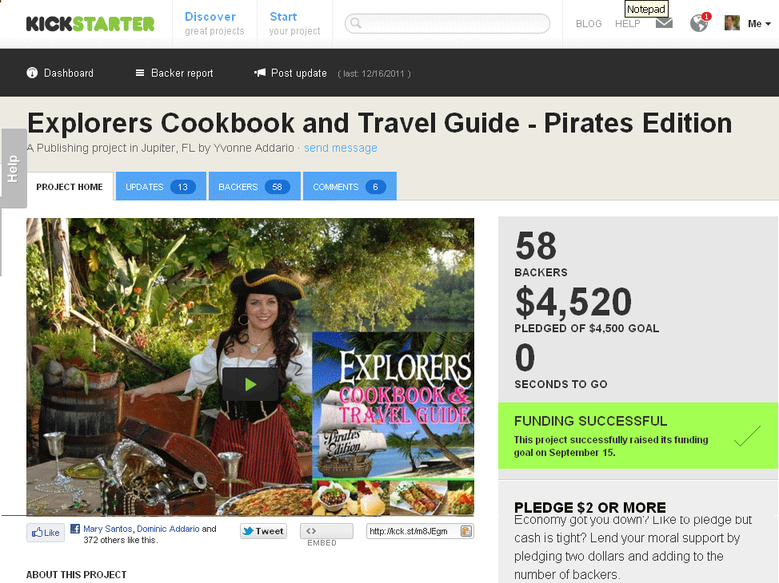The image size is (779, 583).
Task: Open Discover great projects
Action: [214, 23]
